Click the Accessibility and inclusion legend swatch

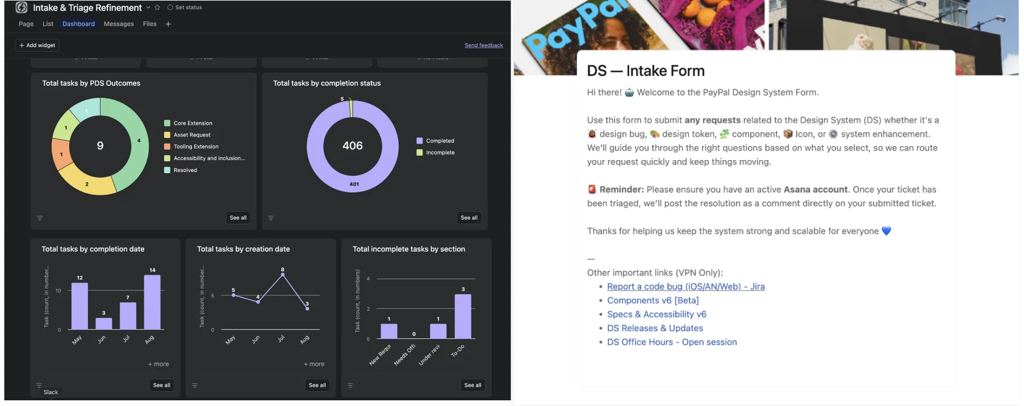pyautogui.click(x=167, y=158)
